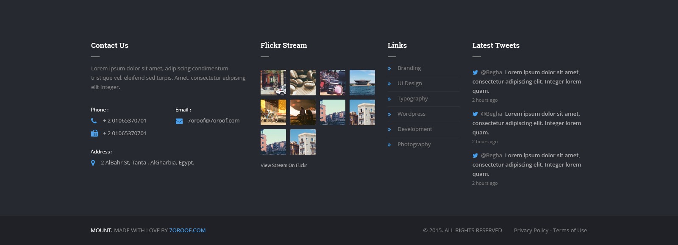The width and height of the screenshot is (678, 245).
Task: Open the bicycle Flickr thumbnail
Action: (x=273, y=112)
